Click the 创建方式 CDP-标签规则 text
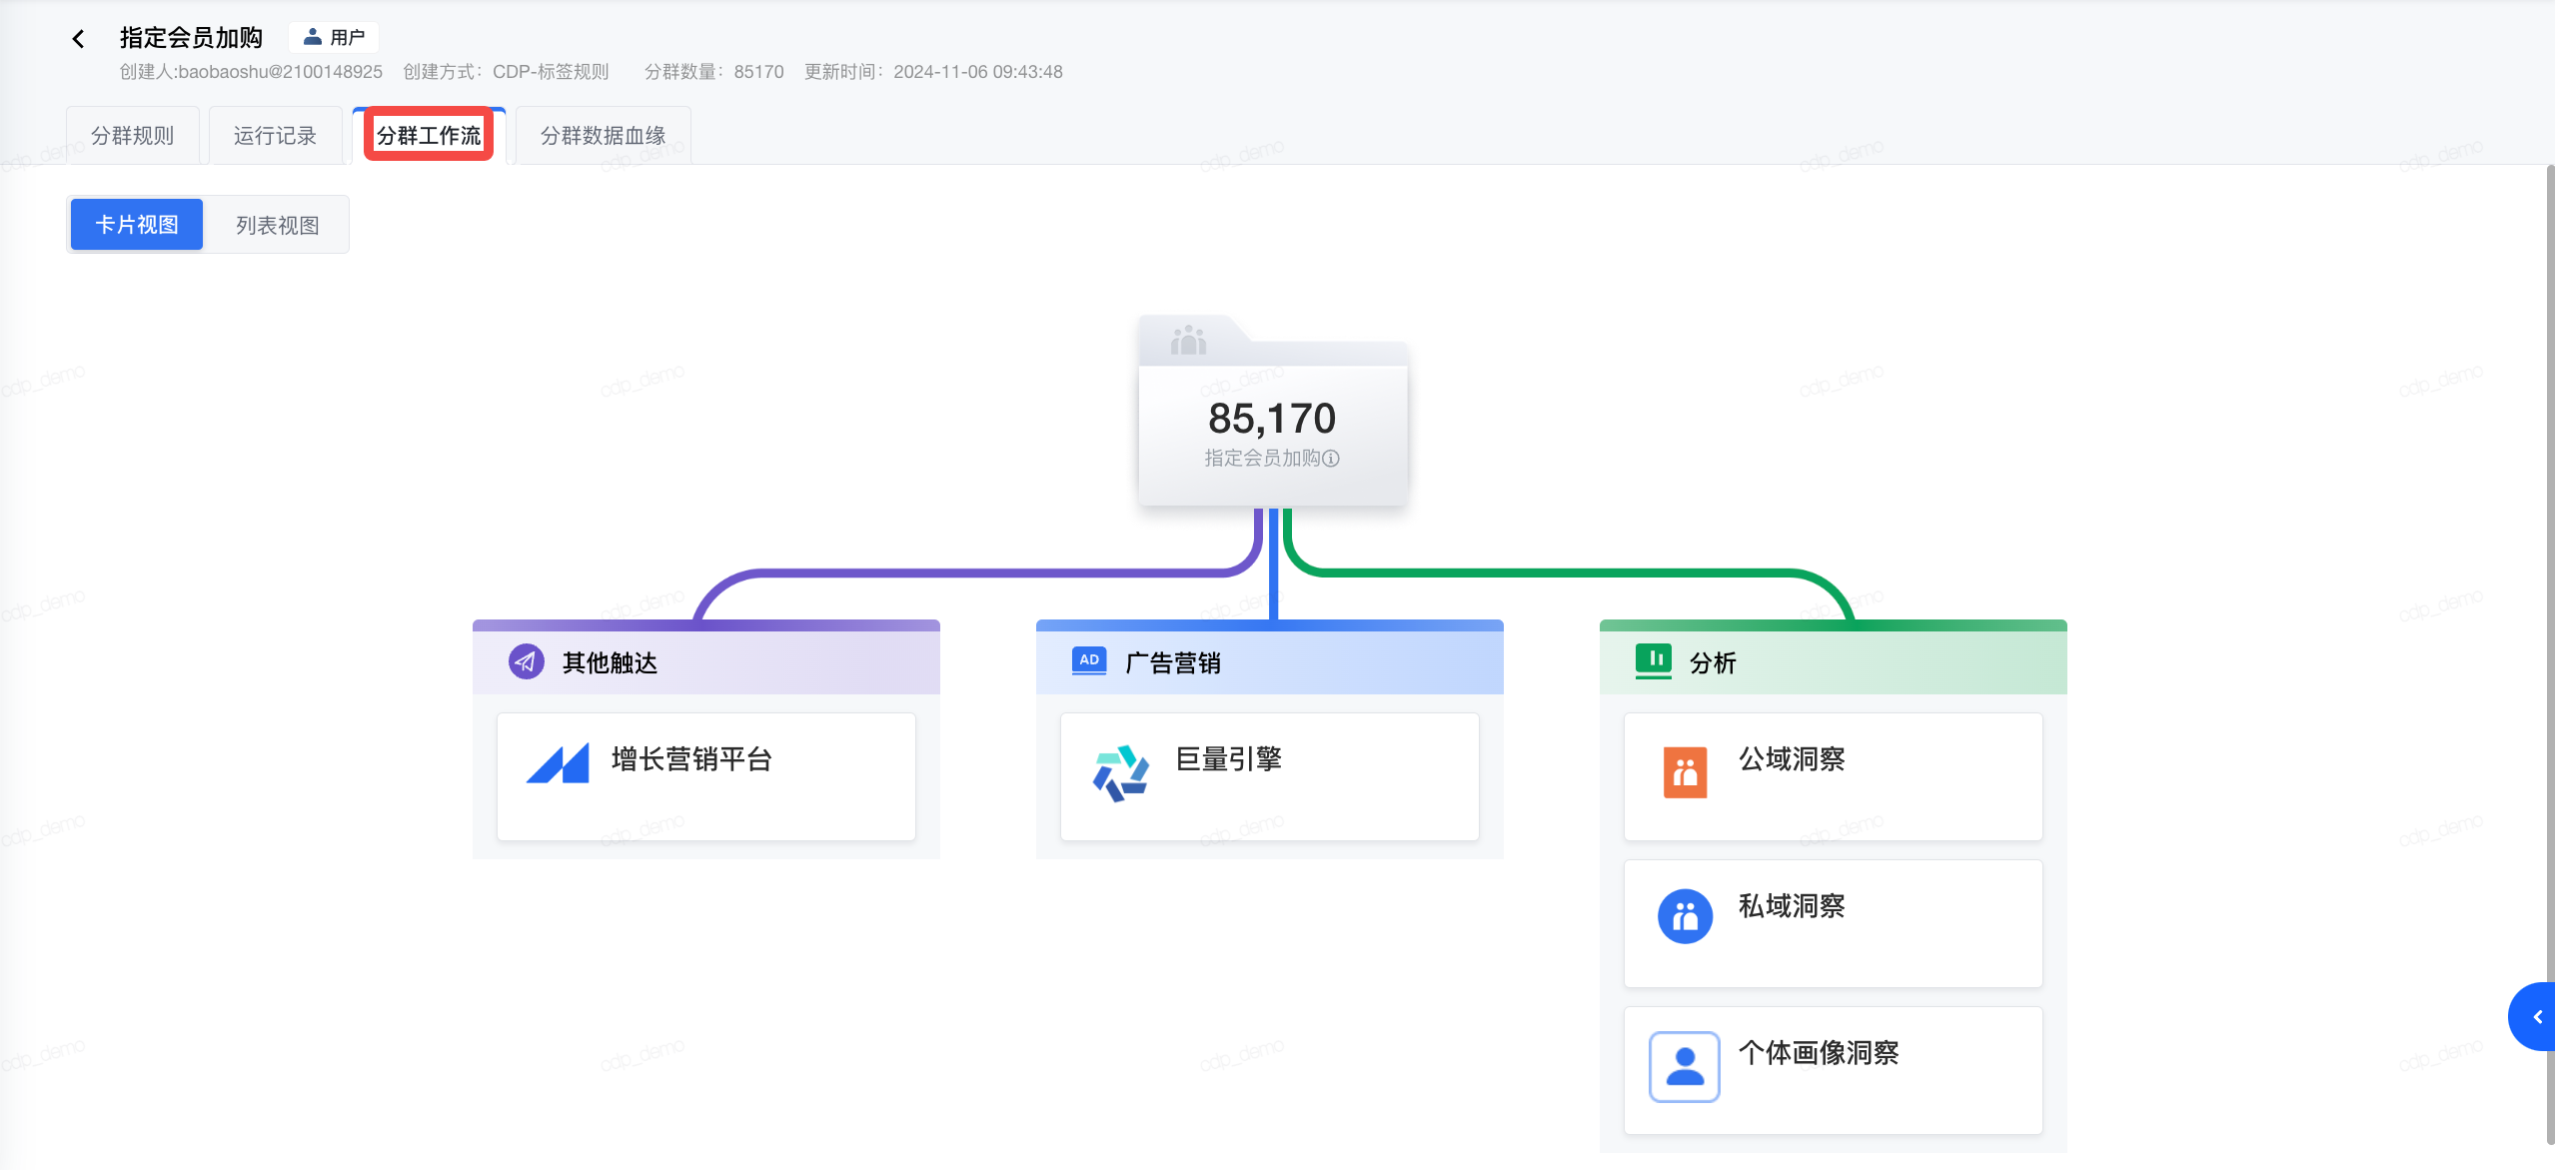Image resolution: width=2555 pixels, height=1170 pixels. 506,72
